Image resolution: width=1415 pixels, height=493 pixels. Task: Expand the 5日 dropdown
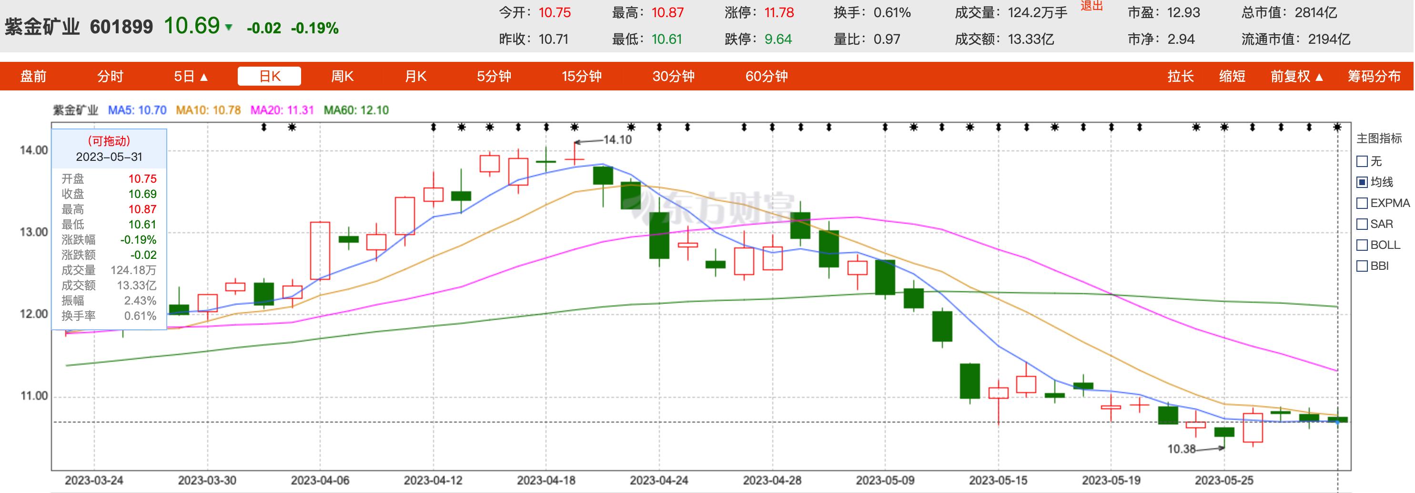click(191, 76)
